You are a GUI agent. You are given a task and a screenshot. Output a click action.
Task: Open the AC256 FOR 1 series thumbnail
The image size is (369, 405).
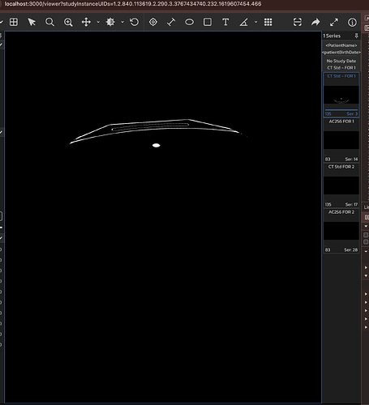(x=341, y=140)
